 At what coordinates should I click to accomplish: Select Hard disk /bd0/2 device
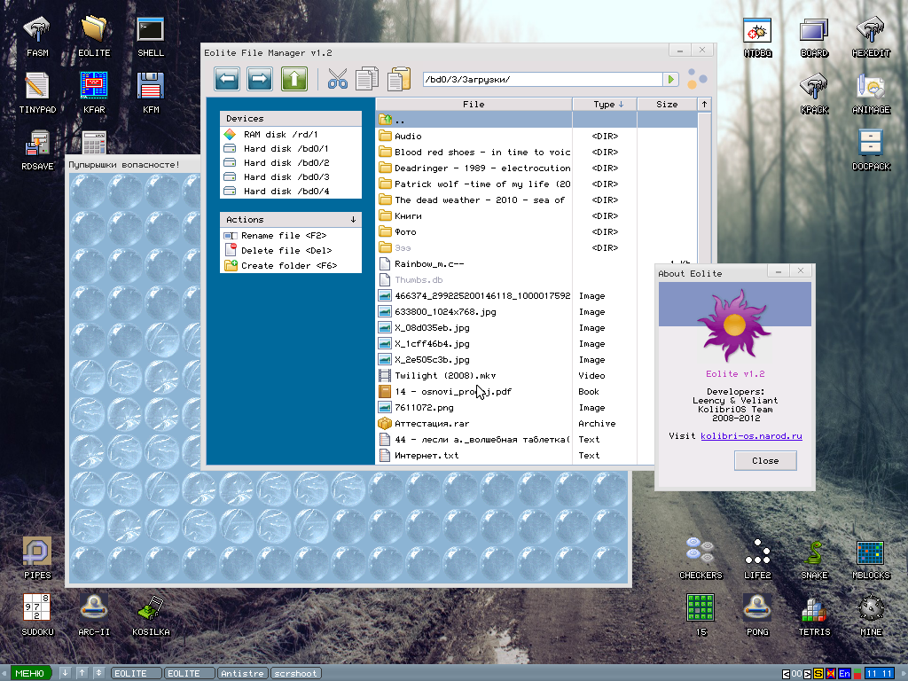click(286, 163)
